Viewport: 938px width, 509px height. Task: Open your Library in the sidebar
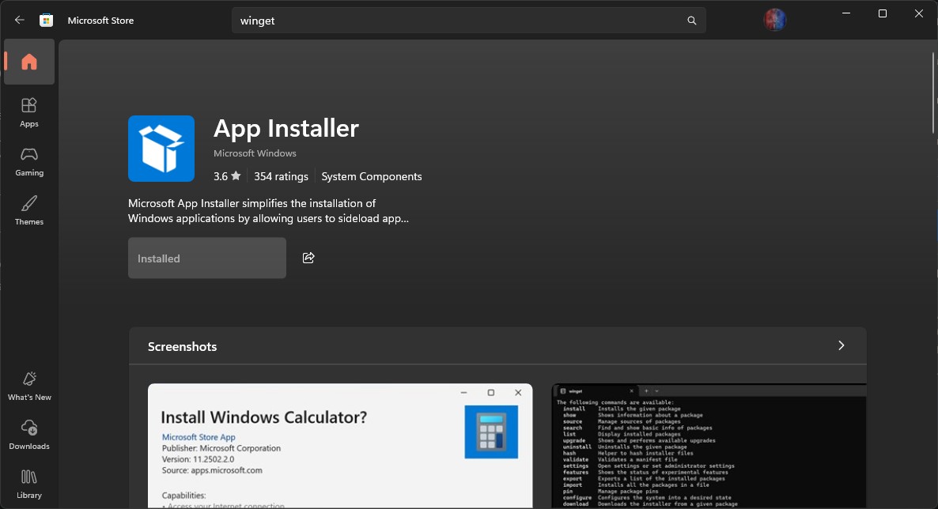point(29,483)
